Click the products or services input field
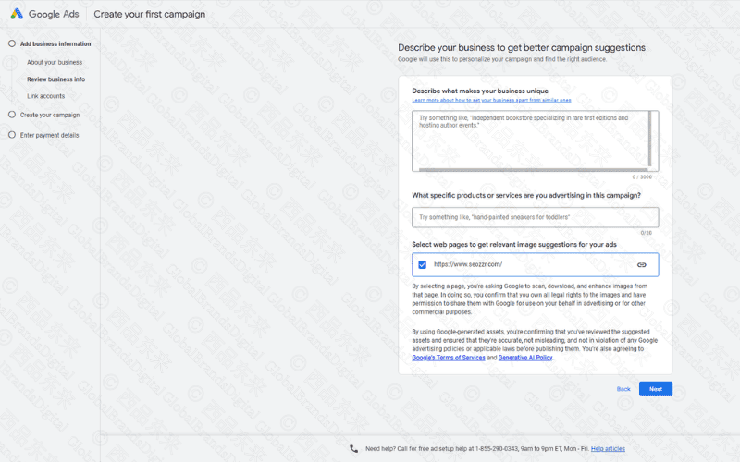The width and height of the screenshot is (740, 462). point(535,217)
